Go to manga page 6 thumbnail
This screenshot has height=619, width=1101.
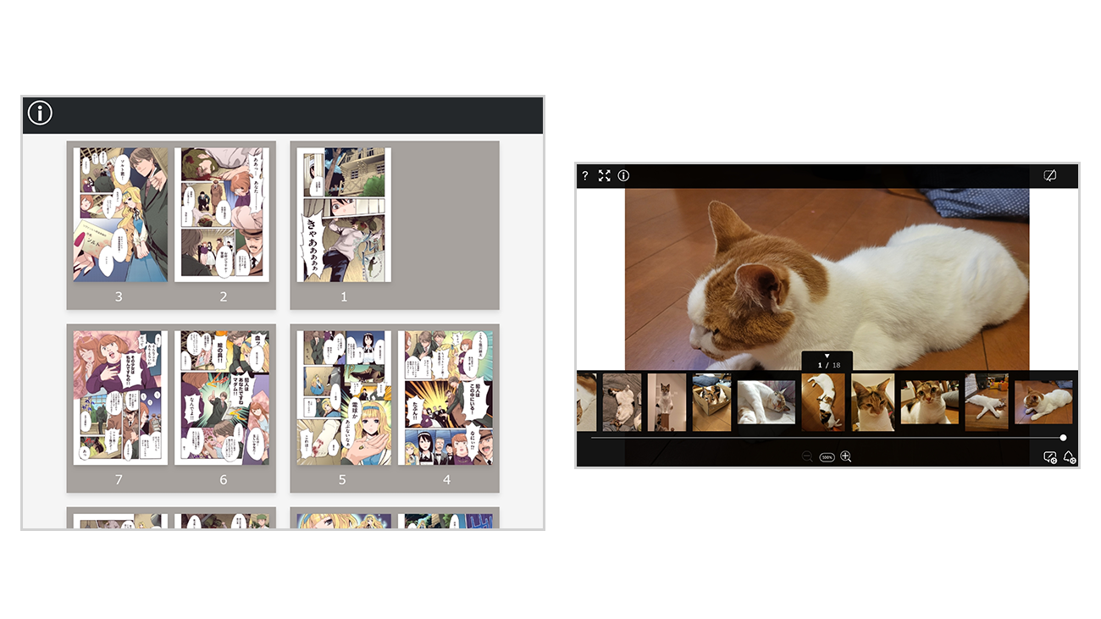[x=222, y=398]
